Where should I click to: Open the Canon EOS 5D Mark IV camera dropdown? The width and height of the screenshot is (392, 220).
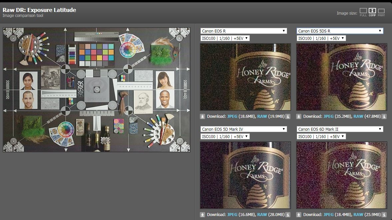[x=243, y=129]
